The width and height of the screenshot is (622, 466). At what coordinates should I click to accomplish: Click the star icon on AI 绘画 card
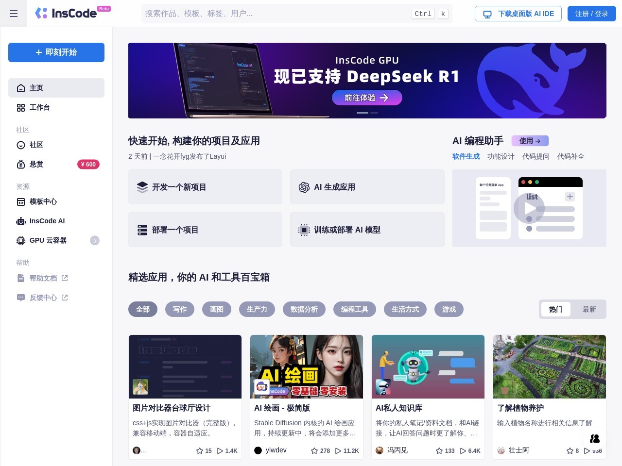pos(314,451)
